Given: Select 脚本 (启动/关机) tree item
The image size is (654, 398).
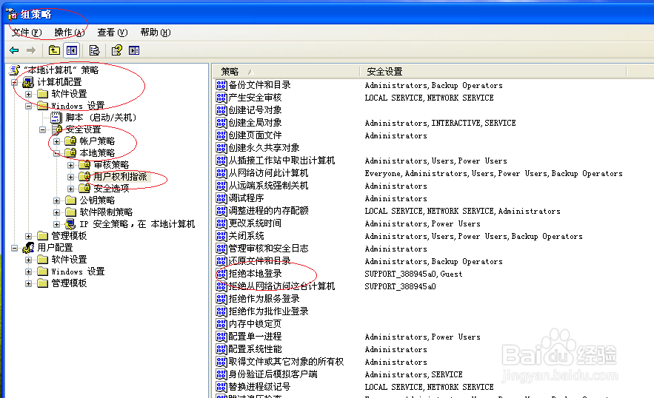Looking at the screenshot, I should (x=101, y=118).
